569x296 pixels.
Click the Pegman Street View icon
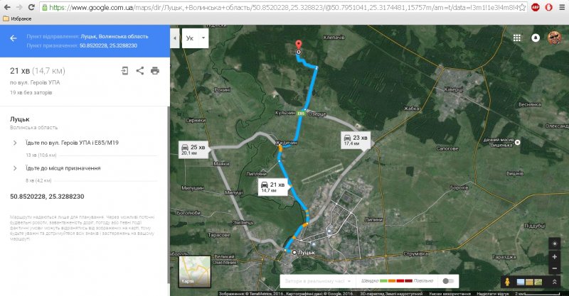point(506,282)
